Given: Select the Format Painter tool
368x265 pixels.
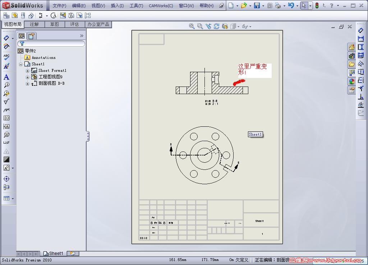Looking at the screenshot, I should 6,66.
